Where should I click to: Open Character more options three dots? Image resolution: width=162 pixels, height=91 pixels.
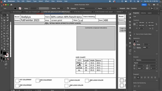[157, 71]
